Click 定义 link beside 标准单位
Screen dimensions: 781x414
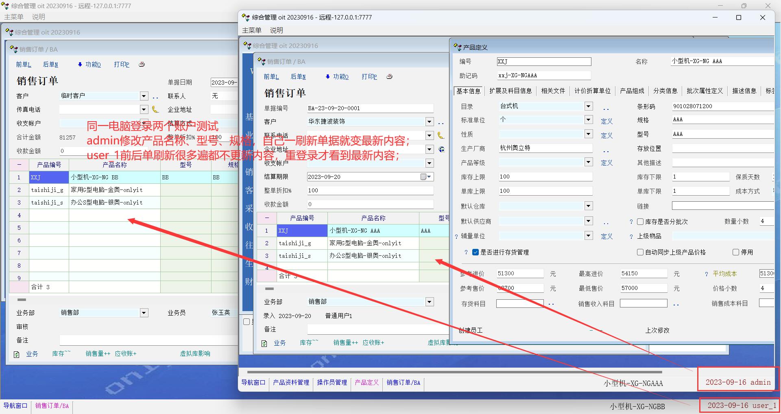click(x=606, y=121)
